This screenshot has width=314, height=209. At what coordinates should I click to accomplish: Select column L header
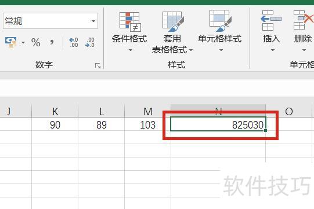[x=102, y=111]
